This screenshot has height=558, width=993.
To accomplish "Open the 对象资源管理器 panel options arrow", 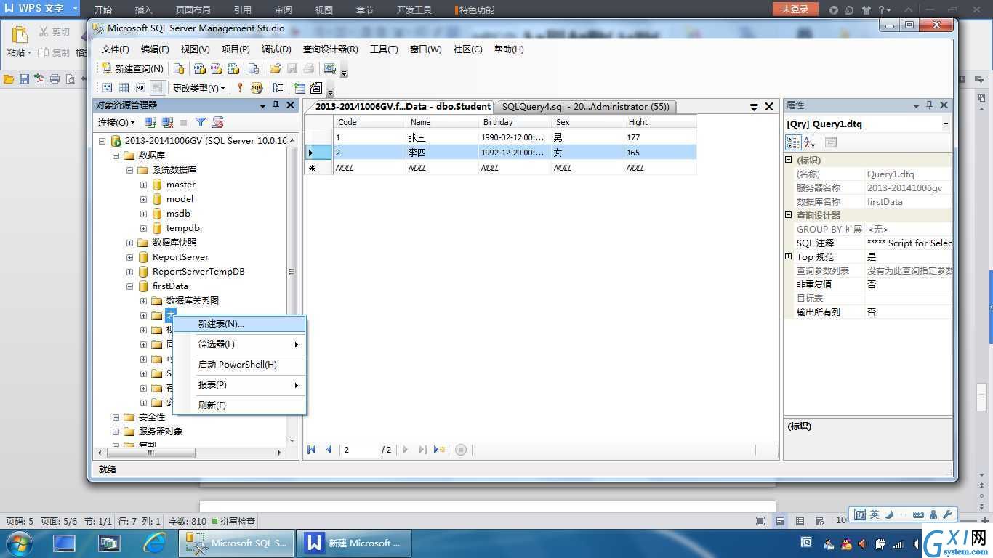I will 262,105.
